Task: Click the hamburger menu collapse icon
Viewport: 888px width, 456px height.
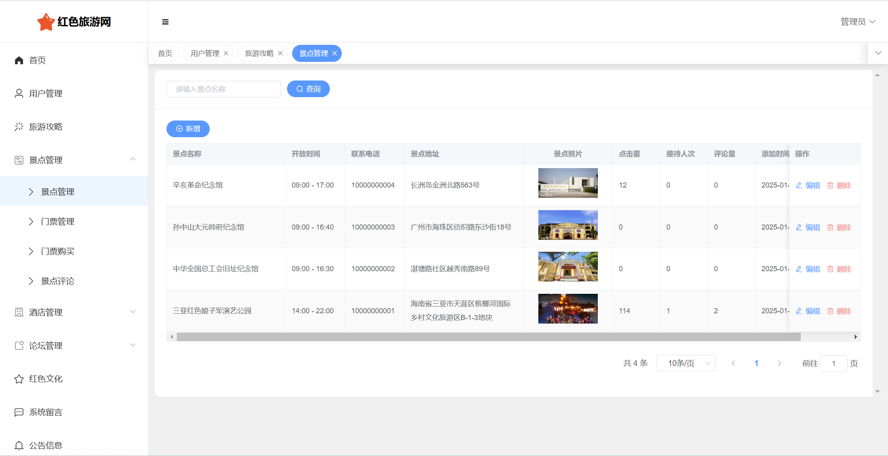Action: click(x=165, y=22)
